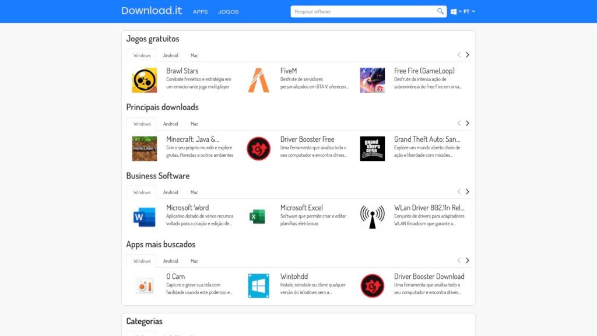The height and width of the screenshot is (336, 597).
Task: Show previous items in Business Software
Action: tap(459, 191)
